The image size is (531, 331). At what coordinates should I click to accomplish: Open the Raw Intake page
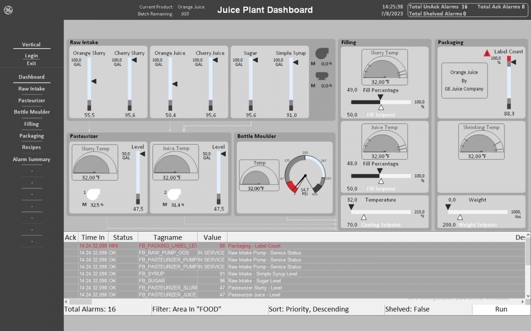pos(31,89)
